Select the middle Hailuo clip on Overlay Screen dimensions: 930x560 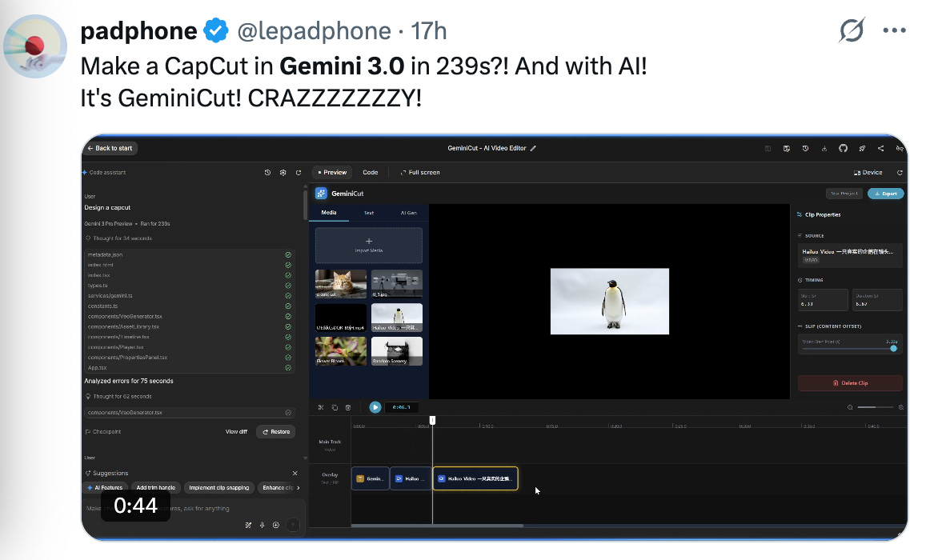pyautogui.click(x=411, y=478)
